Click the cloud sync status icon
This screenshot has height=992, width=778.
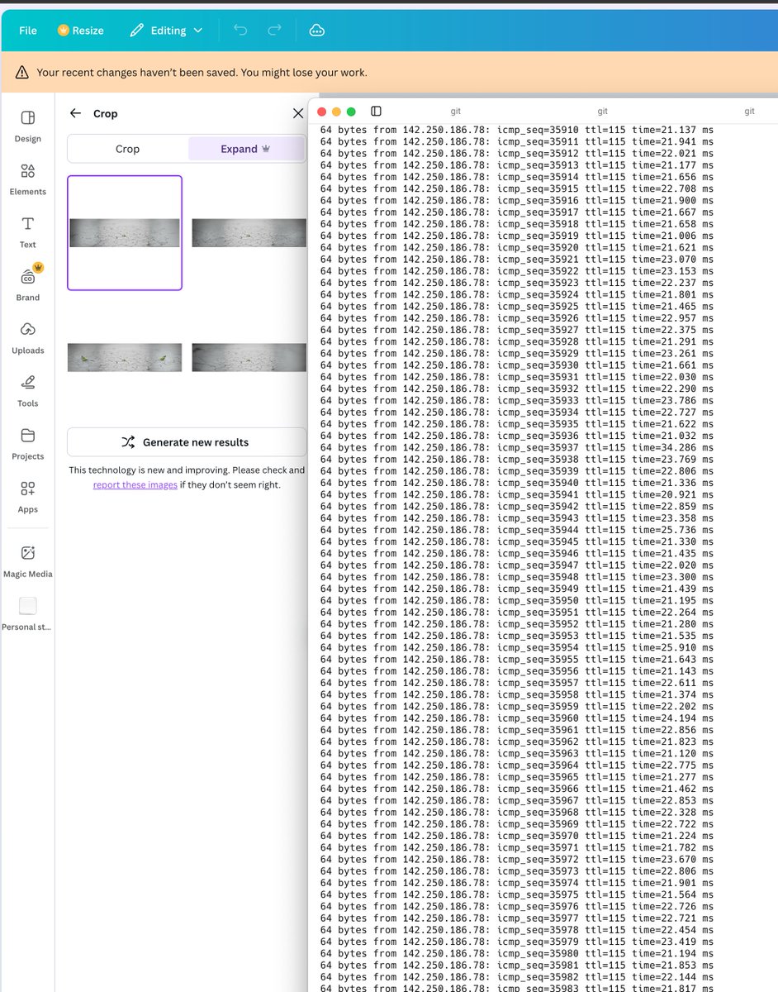click(x=316, y=31)
